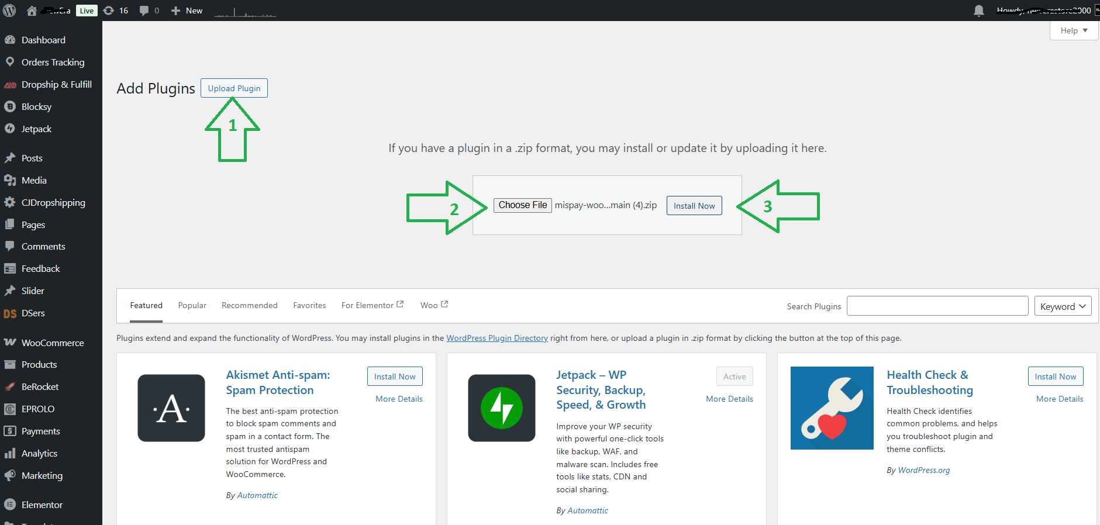
Task: Click the Blocksy sidebar icon
Action: (10, 106)
